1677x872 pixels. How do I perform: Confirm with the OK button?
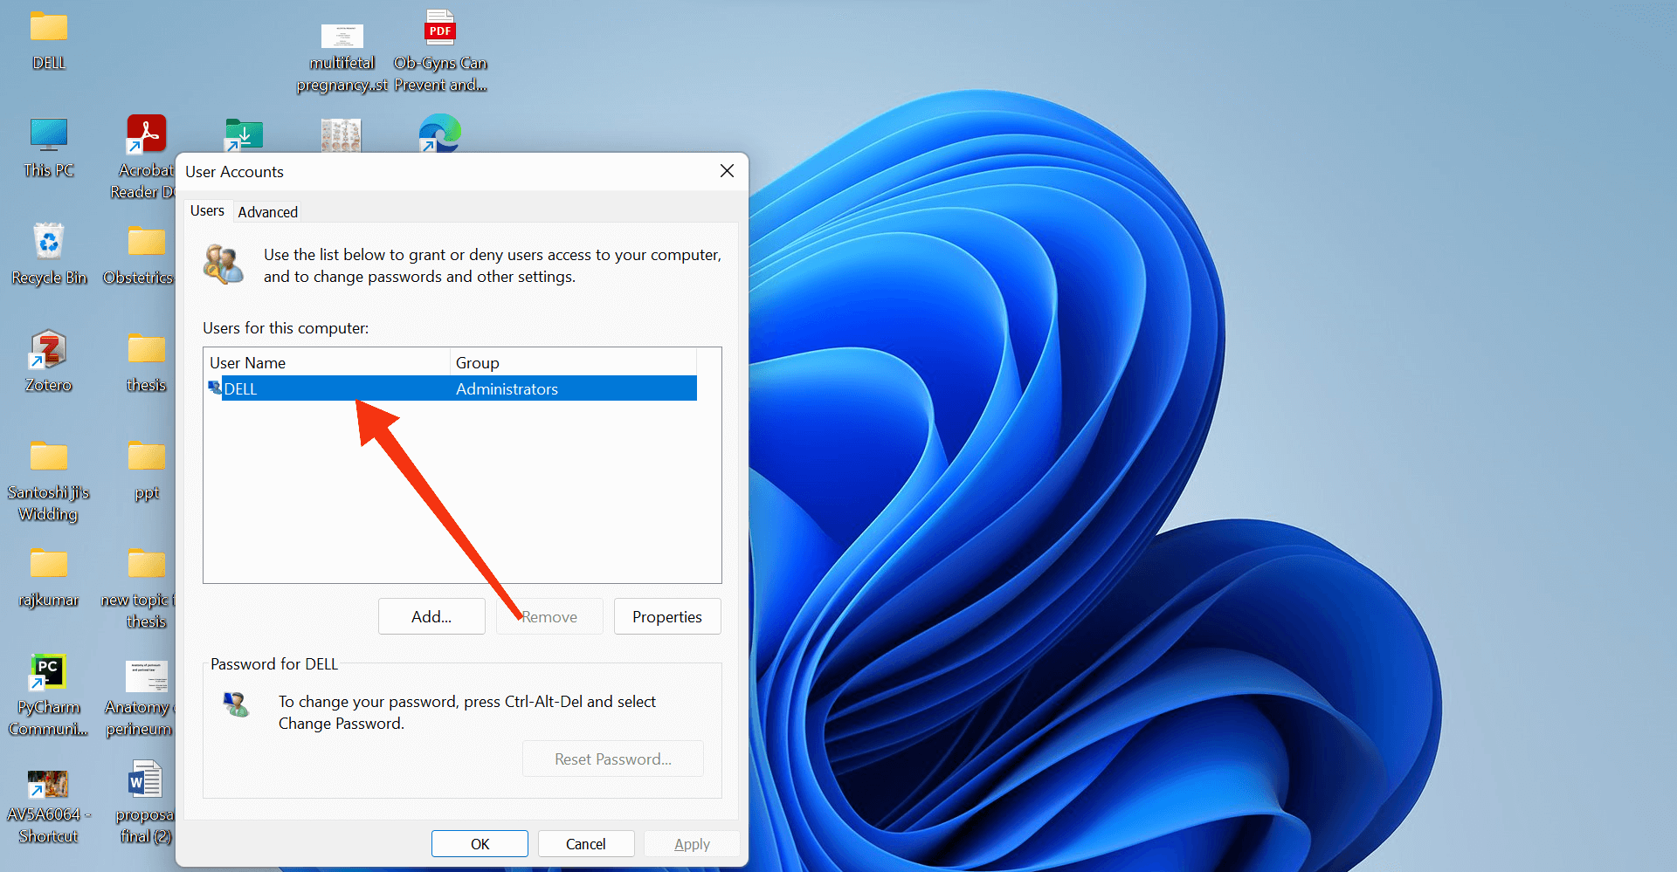point(480,844)
